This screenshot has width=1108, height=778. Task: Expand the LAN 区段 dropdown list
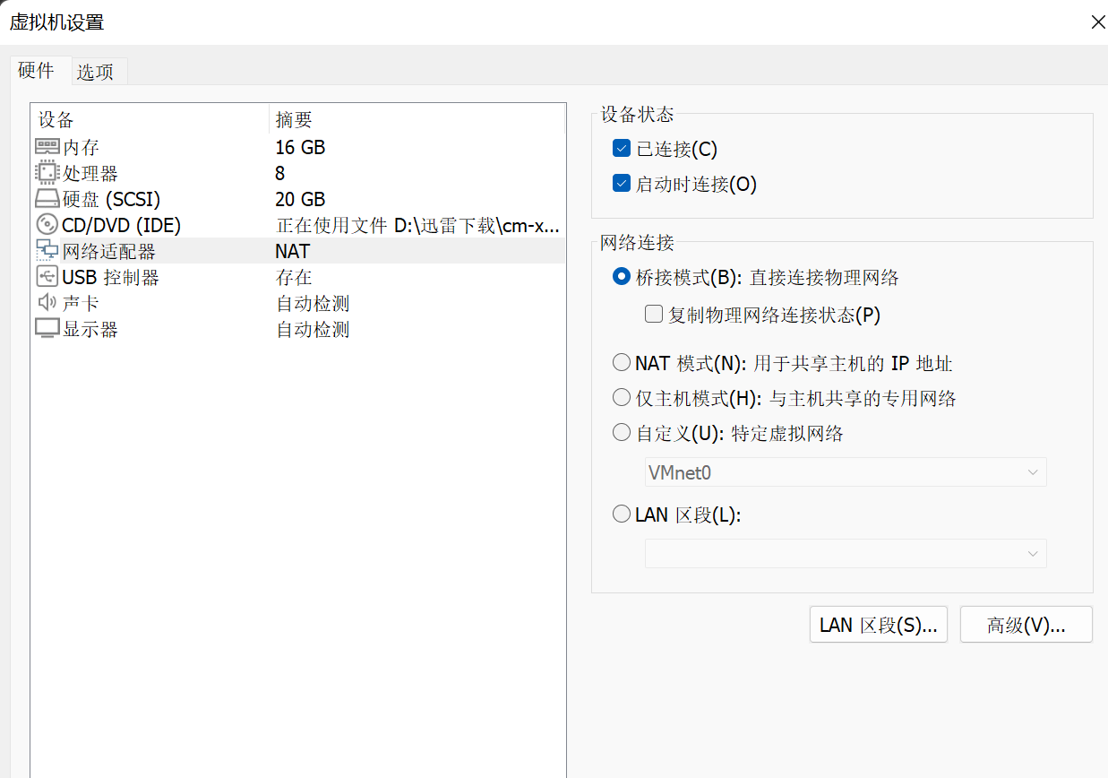coord(845,553)
